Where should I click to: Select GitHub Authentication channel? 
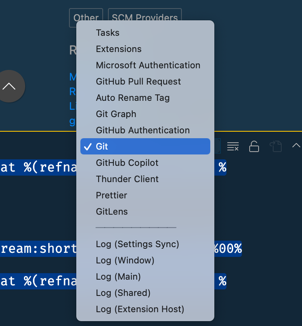(x=145, y=130)
